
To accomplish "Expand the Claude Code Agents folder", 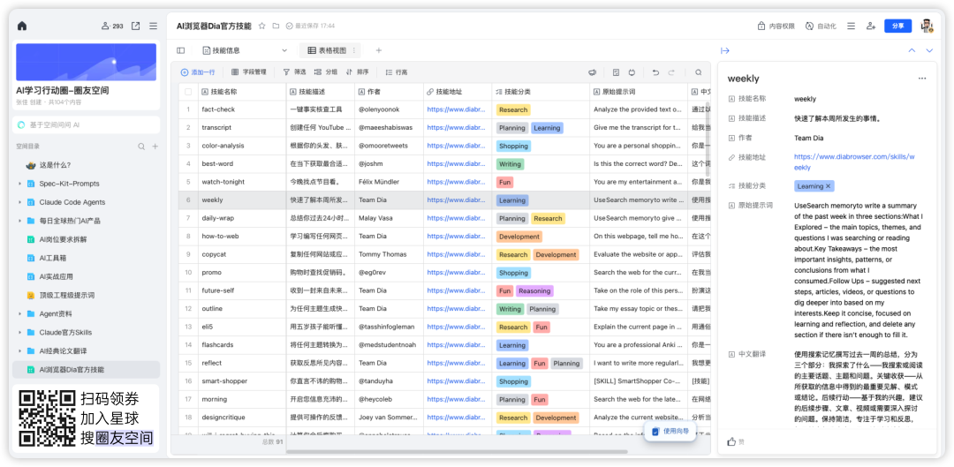I will 19,202.
